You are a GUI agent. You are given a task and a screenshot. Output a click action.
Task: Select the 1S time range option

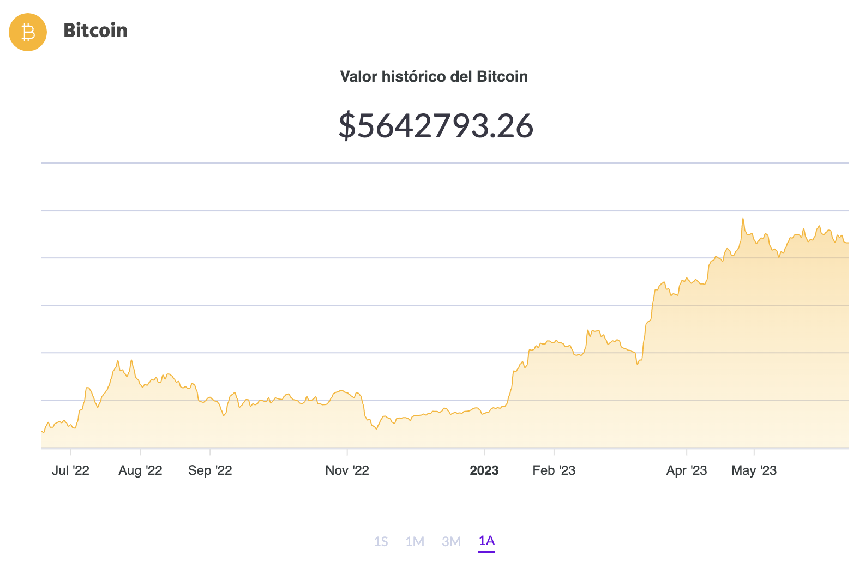tap(382, 541)
